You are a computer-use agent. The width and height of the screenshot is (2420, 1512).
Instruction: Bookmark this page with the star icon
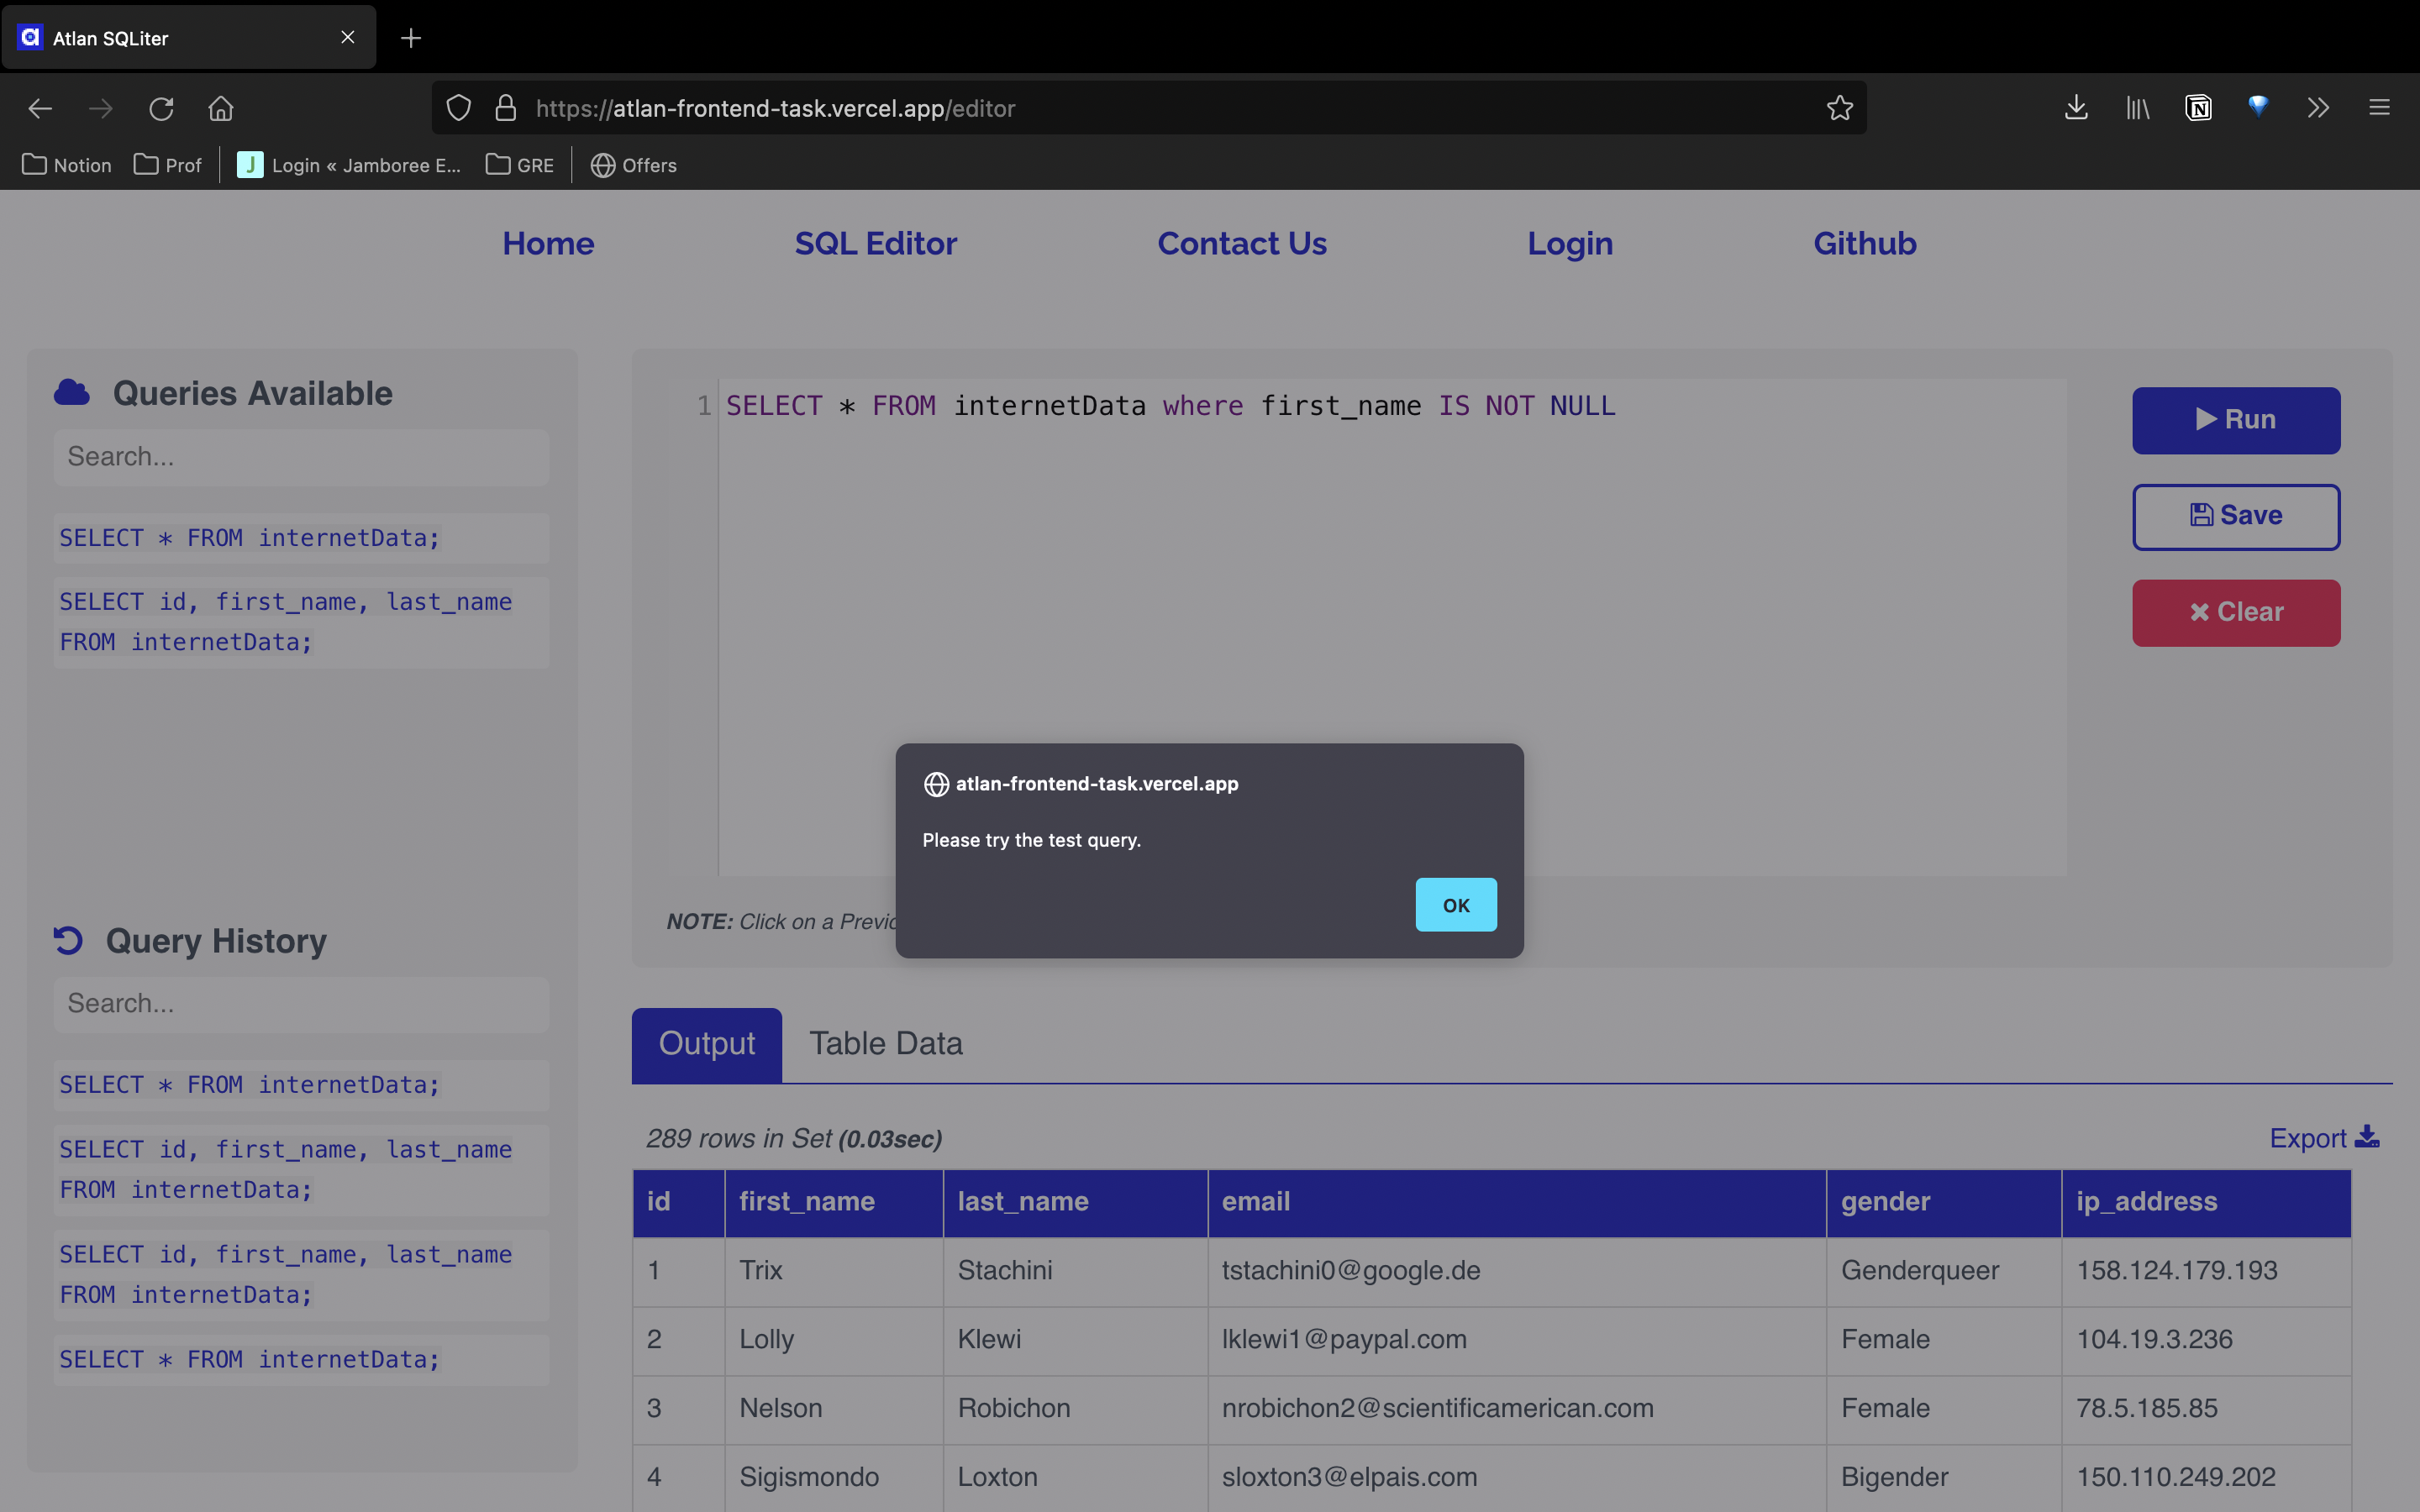[x=1839, y=108]
